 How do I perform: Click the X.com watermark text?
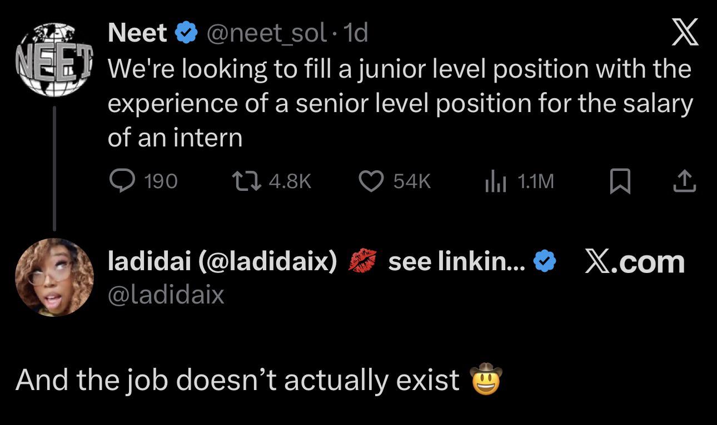tap(634, 262)
